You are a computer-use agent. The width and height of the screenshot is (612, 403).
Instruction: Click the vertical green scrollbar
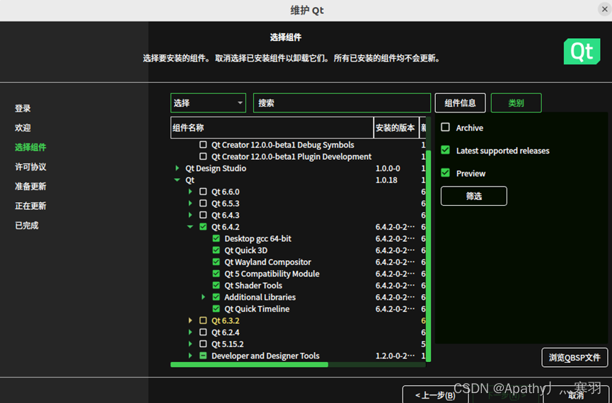tap(428, 255)
